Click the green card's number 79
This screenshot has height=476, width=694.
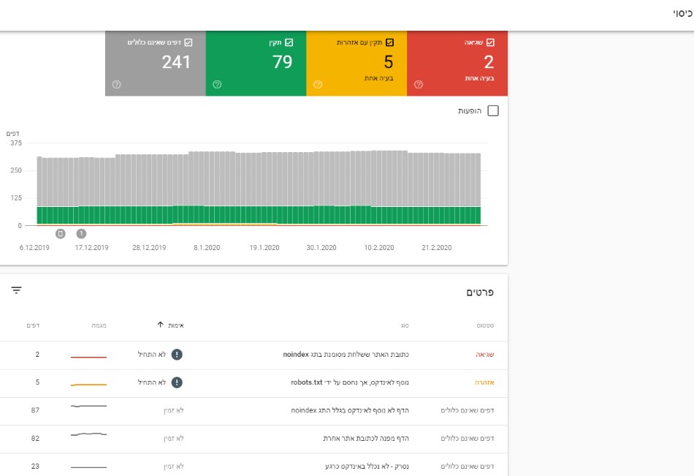(283, 62)
